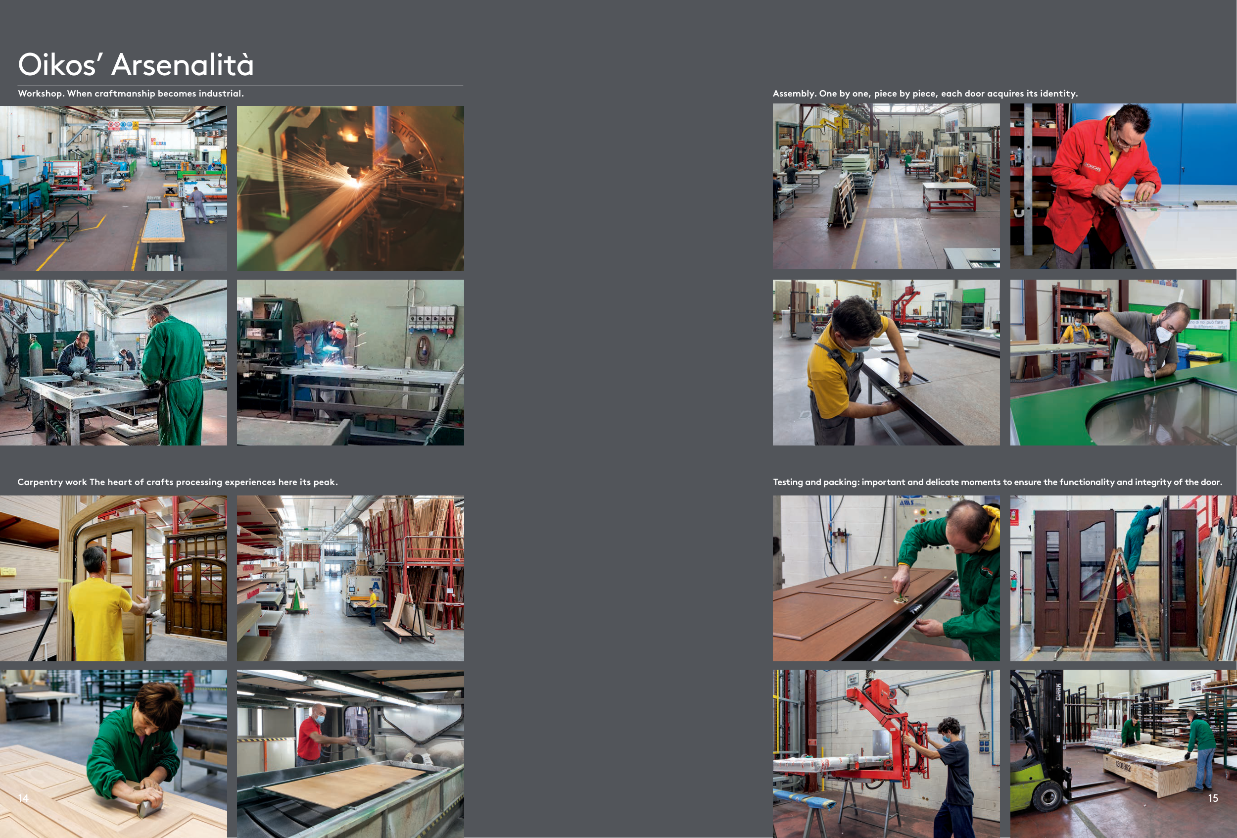Open the laser cutting sparks photo
This screenshot has width=1237, height=838.
[x=350, y=189]
